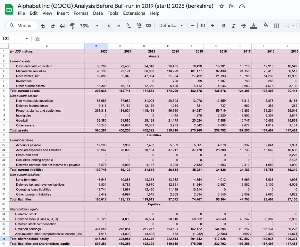Open the 123 more formats button
The image size is (300, 247).
tap(148, 25)
